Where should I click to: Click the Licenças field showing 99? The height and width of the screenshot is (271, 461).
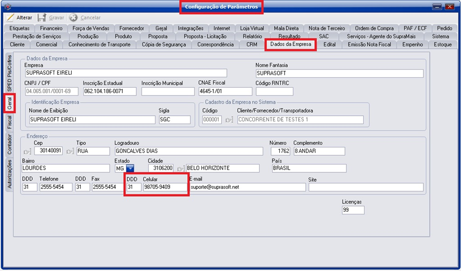(353, 210)
